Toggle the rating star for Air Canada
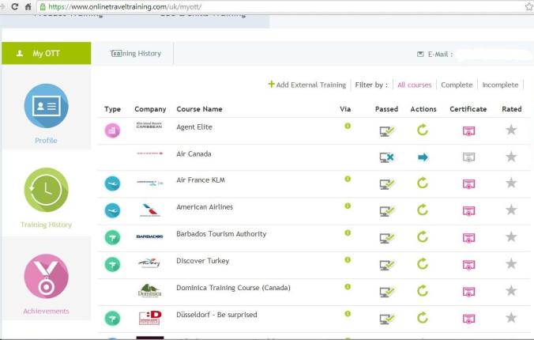 (511, 157)
